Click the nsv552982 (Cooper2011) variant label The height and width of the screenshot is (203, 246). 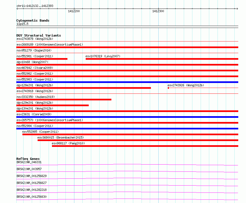click(35, 74)
